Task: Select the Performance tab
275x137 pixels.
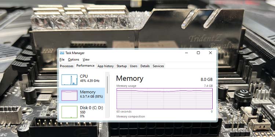Action: pyautogui.click(x=85, y=66)
